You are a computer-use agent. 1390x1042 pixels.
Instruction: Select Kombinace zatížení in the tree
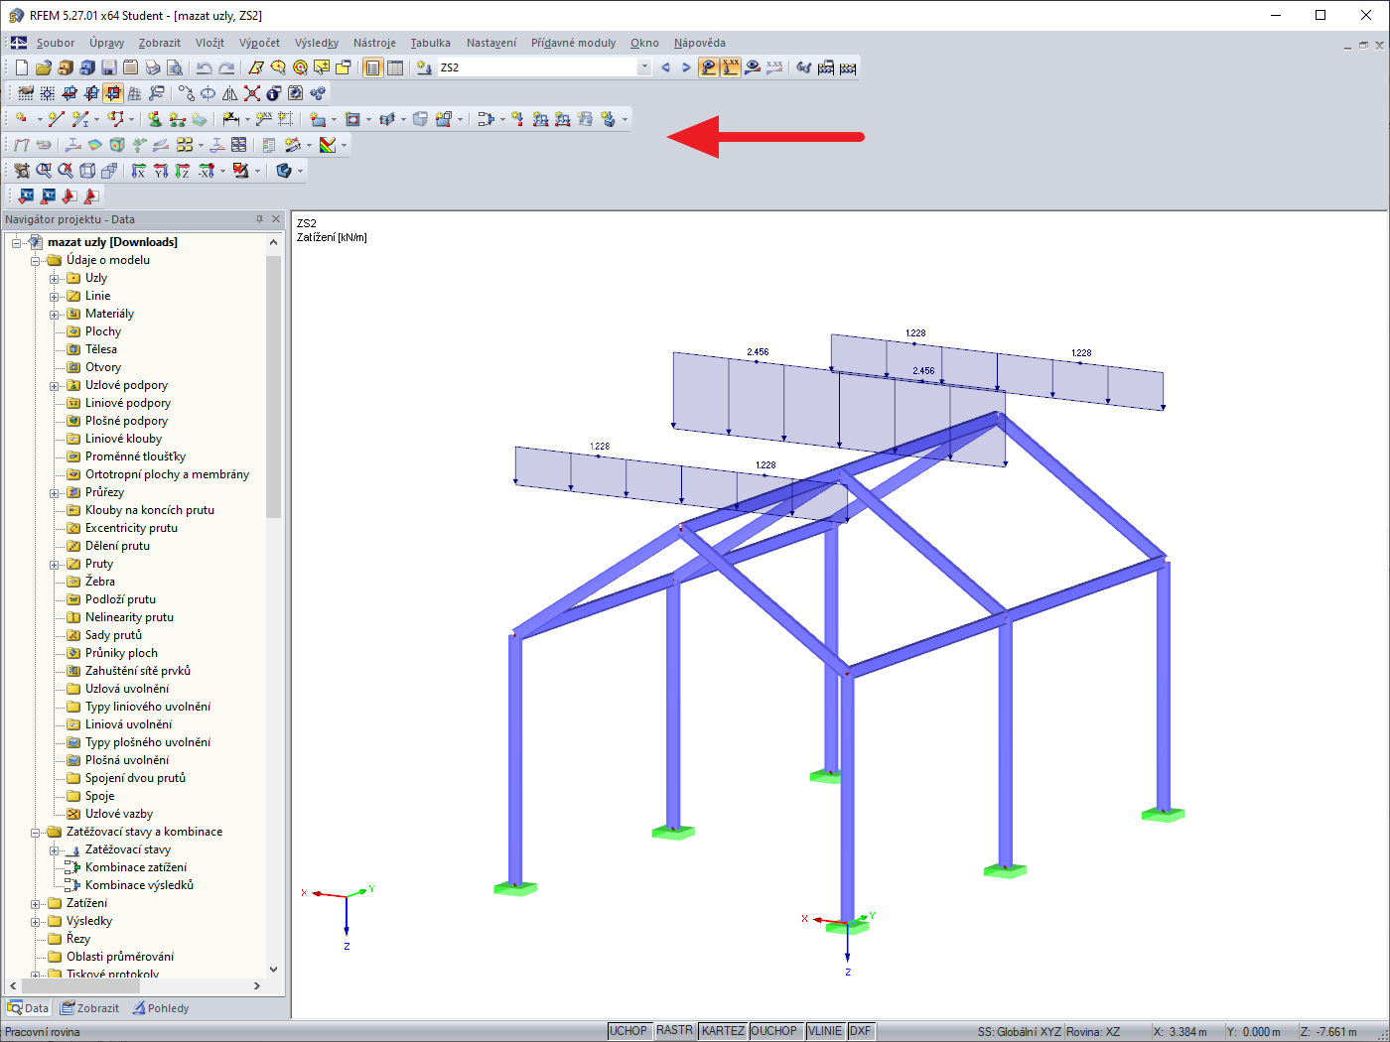click(136, 867)
